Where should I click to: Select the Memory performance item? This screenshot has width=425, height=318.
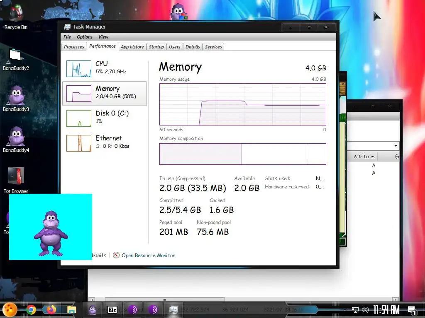[x=105, y=93]
